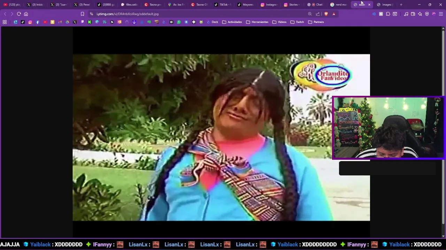Switch to the images tab
This screenshot has height=250, width=446.
coord(385,5)
